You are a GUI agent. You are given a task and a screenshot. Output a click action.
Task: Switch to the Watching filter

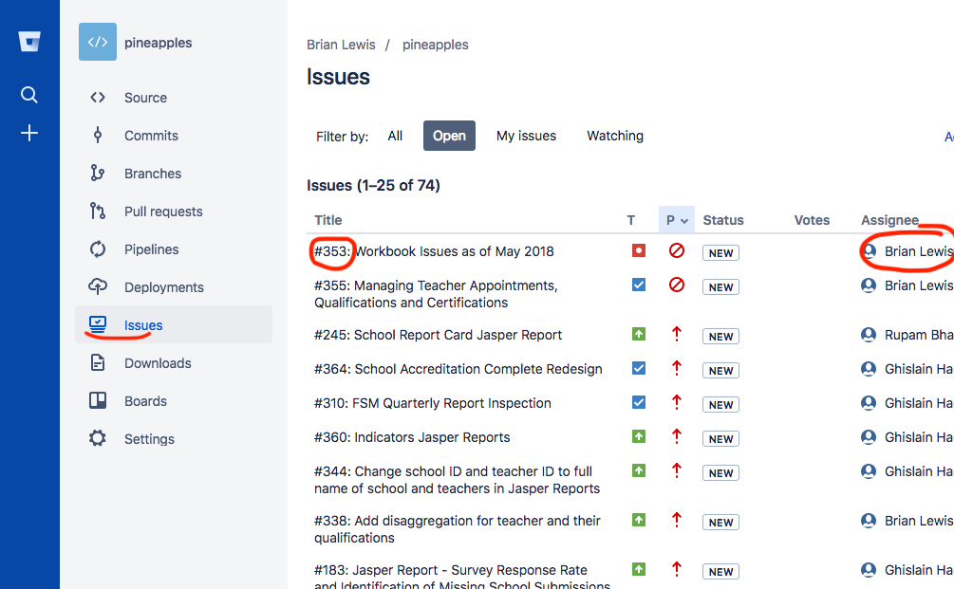tap(614, 136)
